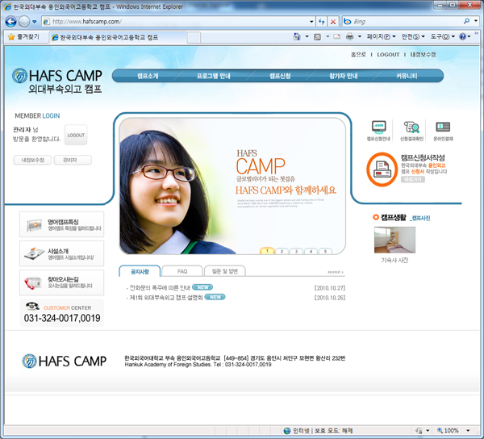Click the 캠프사진 link beside 캠프생활
This screenshot has width=484, height=439.
coord(419,218)
